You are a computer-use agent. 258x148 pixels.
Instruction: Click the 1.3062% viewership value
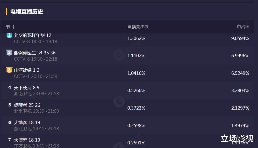(136, 38)
